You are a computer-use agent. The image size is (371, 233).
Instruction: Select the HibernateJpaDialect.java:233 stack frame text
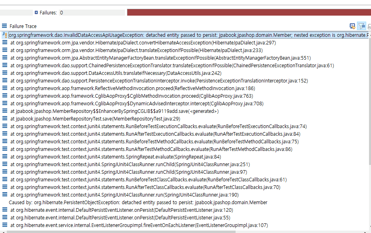[x=137, y=50]
